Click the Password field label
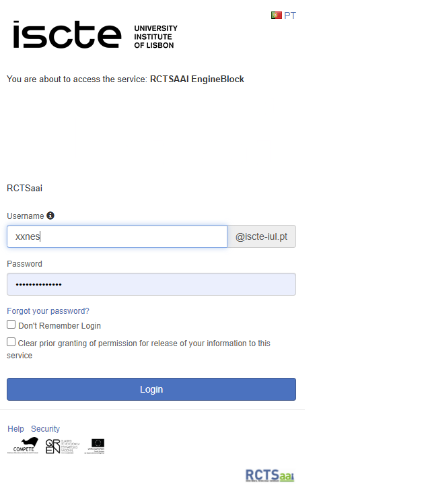Image resolution: width=426 pixels, height=493 pixels. click(24, 264)
